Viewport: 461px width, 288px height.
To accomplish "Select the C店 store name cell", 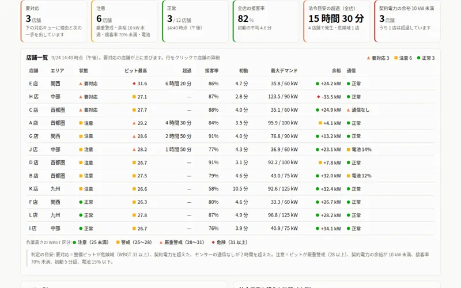I will pos(33,110).
